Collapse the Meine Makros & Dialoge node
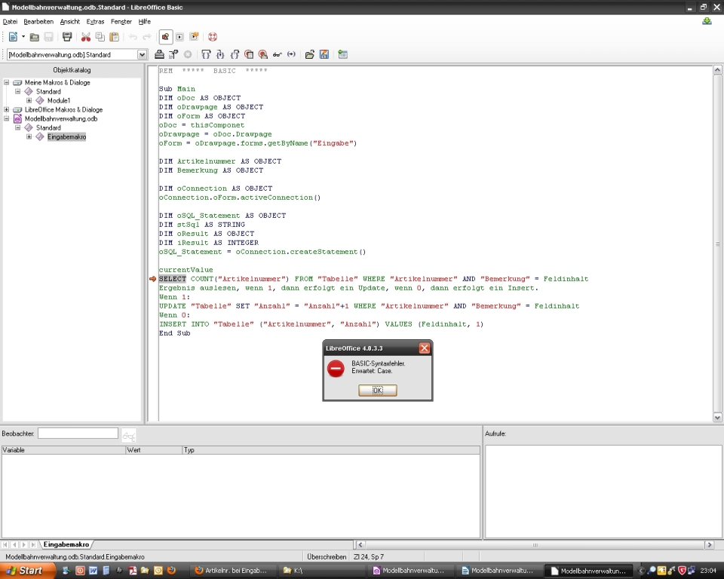 click(x=7, y=83)
